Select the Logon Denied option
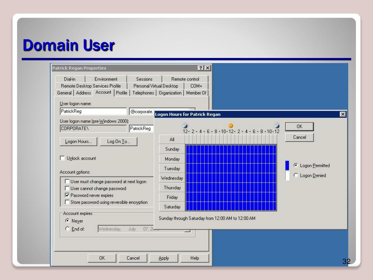373x280 pixels. pos(296,175)
